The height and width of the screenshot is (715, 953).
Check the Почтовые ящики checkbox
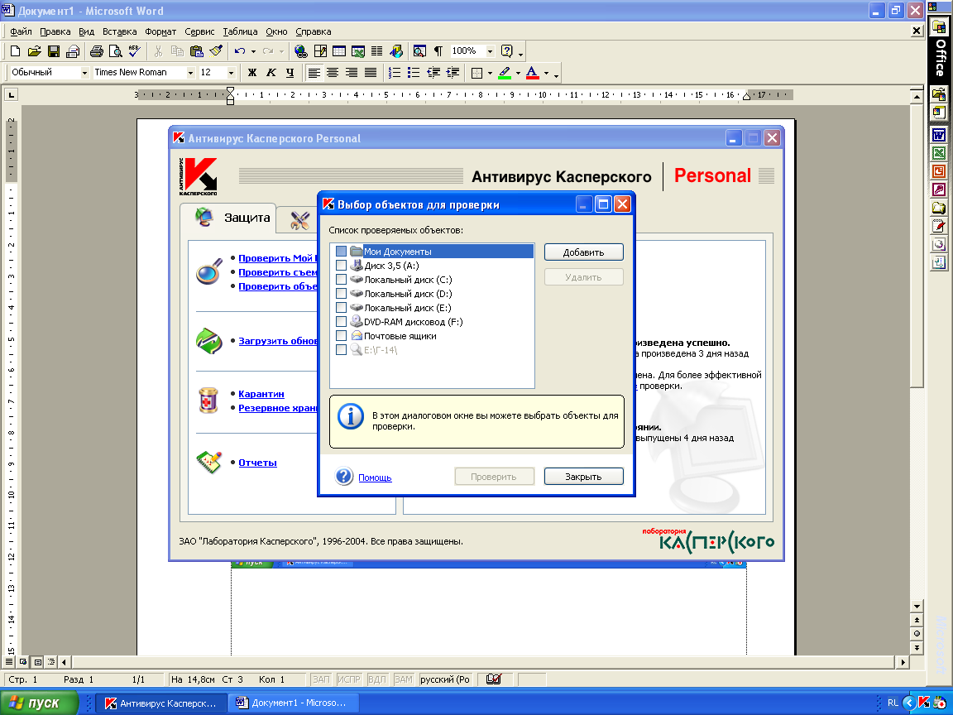pos(341,335)
